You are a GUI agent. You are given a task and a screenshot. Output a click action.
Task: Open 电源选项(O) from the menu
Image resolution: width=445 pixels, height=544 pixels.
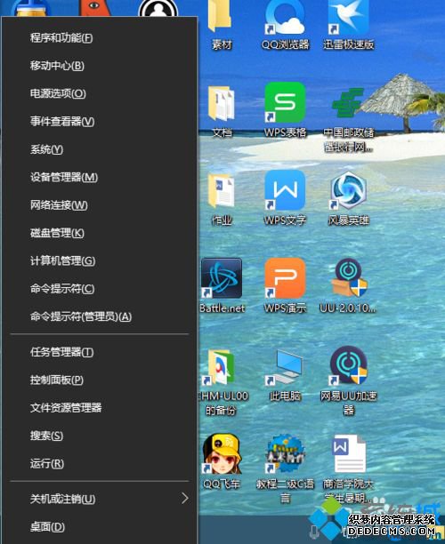pyautogui.click(x=100, y=93)
